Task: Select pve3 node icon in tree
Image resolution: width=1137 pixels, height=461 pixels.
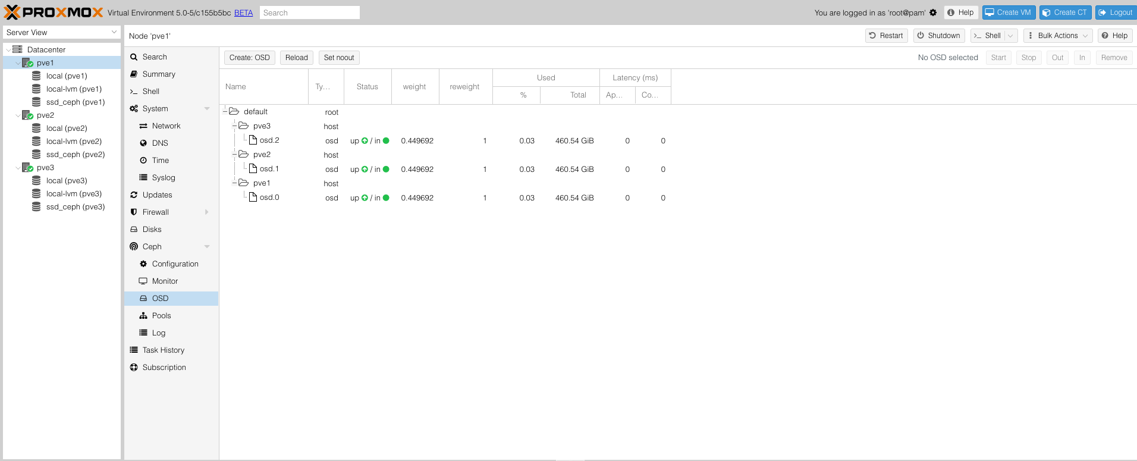Action: (x=27, y=167)
